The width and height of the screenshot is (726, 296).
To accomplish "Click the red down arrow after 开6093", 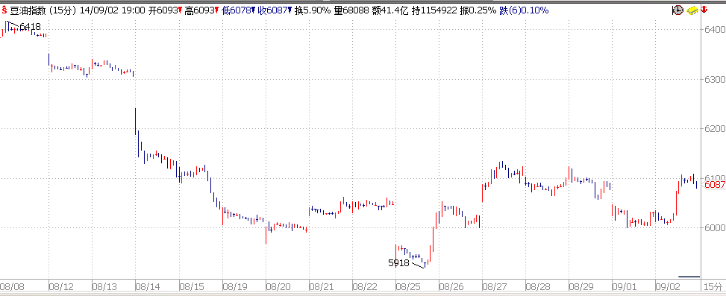I will (179, 10).
